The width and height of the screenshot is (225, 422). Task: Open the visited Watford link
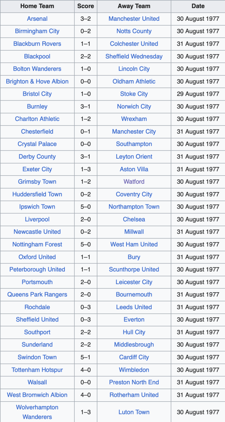coord(134,182)
